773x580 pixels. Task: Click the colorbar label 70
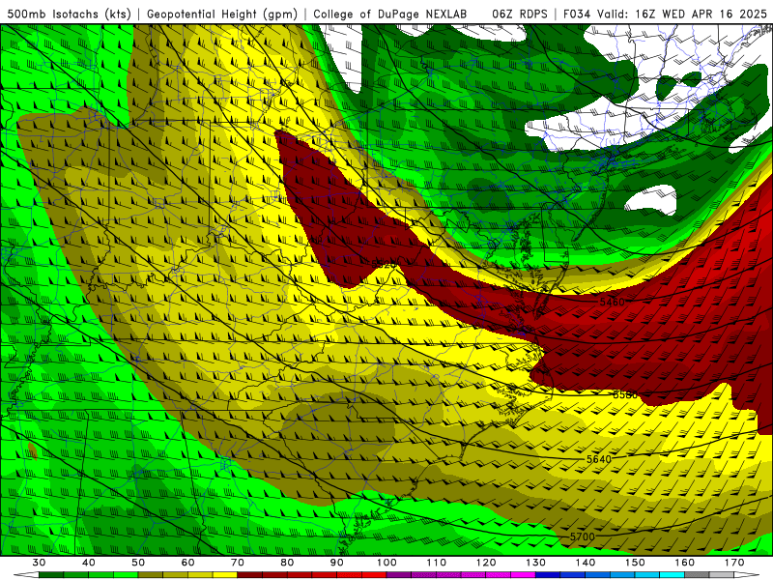point(238,563)
